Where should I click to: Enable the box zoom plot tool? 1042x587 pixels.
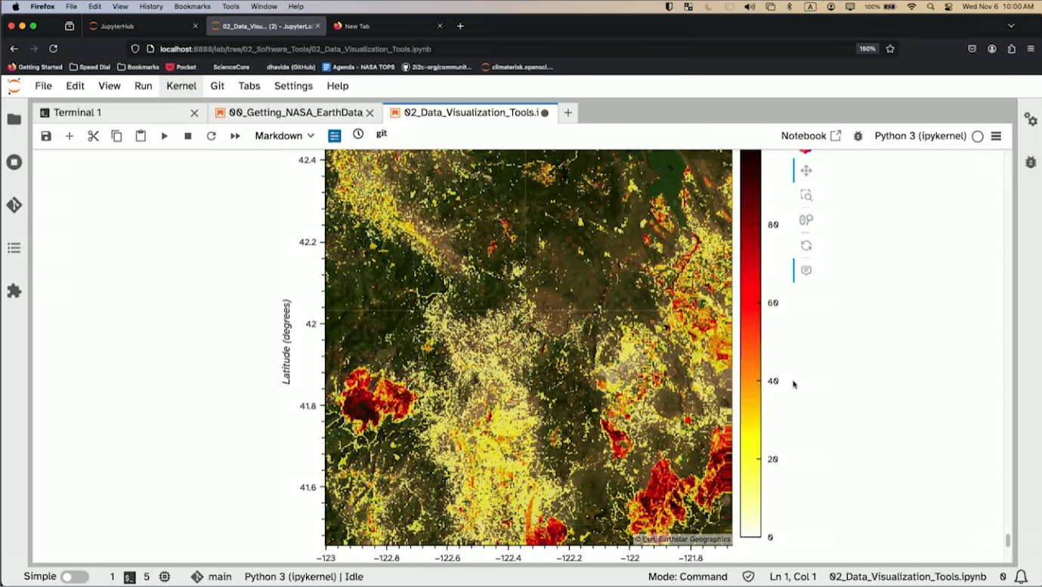click(x=806, y=196)
